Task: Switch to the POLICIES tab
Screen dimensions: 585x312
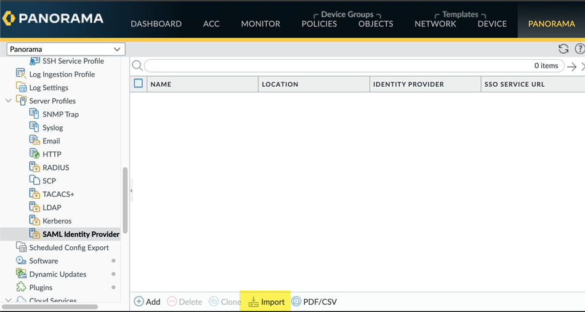Action: [x=319, y=24]
